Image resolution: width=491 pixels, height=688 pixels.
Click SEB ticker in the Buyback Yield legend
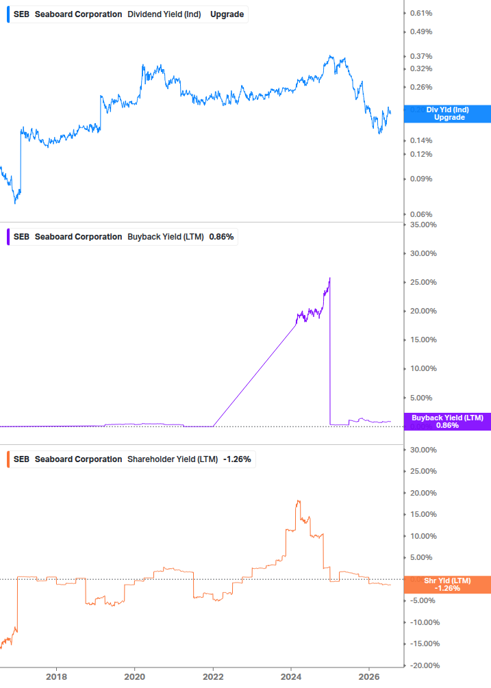(x=21, y=237)
